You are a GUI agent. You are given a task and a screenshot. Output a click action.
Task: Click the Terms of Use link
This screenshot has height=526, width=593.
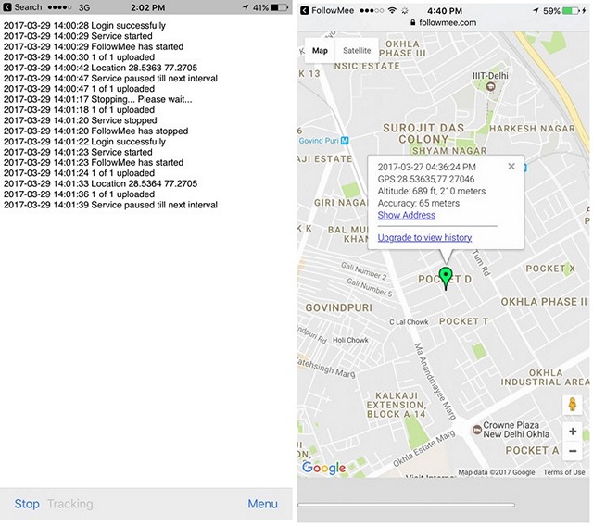[564, 472]
